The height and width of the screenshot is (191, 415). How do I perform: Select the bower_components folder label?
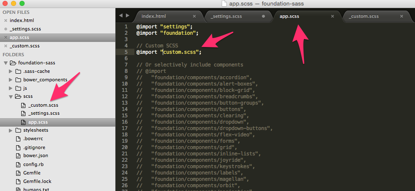(45, 80)
